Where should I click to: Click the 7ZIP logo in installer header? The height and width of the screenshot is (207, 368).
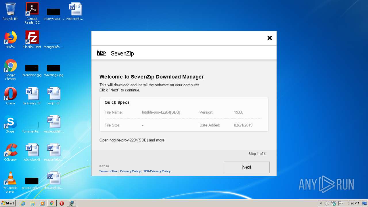(x=101, y=53)
